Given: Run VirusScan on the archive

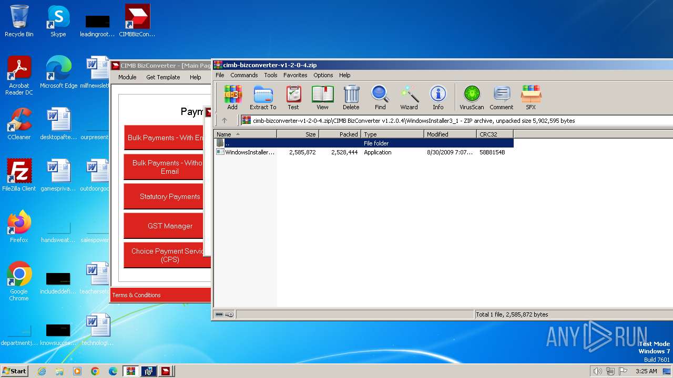Looking at the screenshot, I should click(x=472, y=98).
